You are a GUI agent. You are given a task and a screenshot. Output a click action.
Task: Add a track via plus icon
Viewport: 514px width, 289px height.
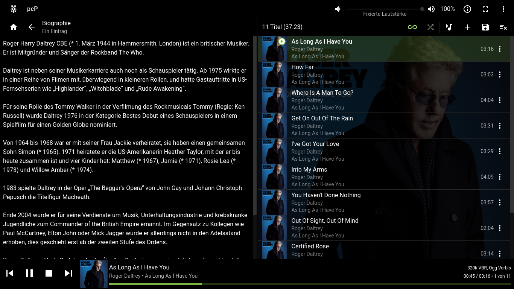pyautogui.click(x=467, y=27)
